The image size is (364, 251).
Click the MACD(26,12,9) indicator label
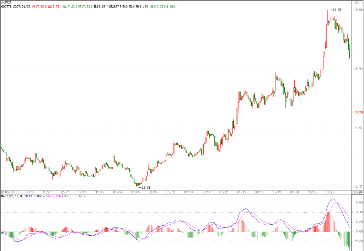coord(12,196)
